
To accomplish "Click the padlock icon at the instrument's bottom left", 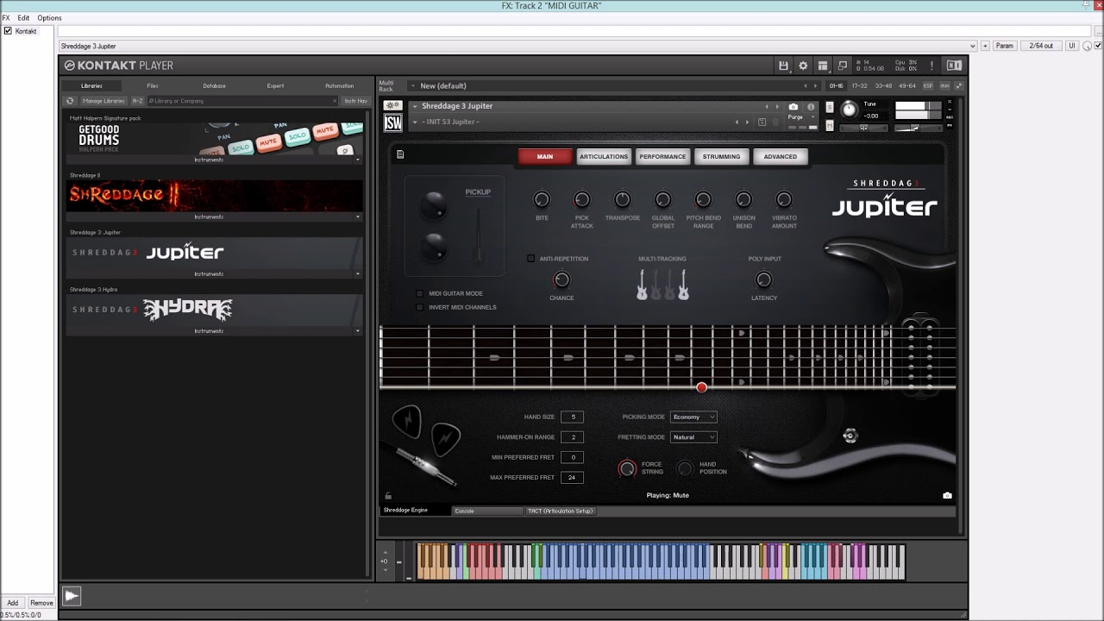I will coord(388,496).
